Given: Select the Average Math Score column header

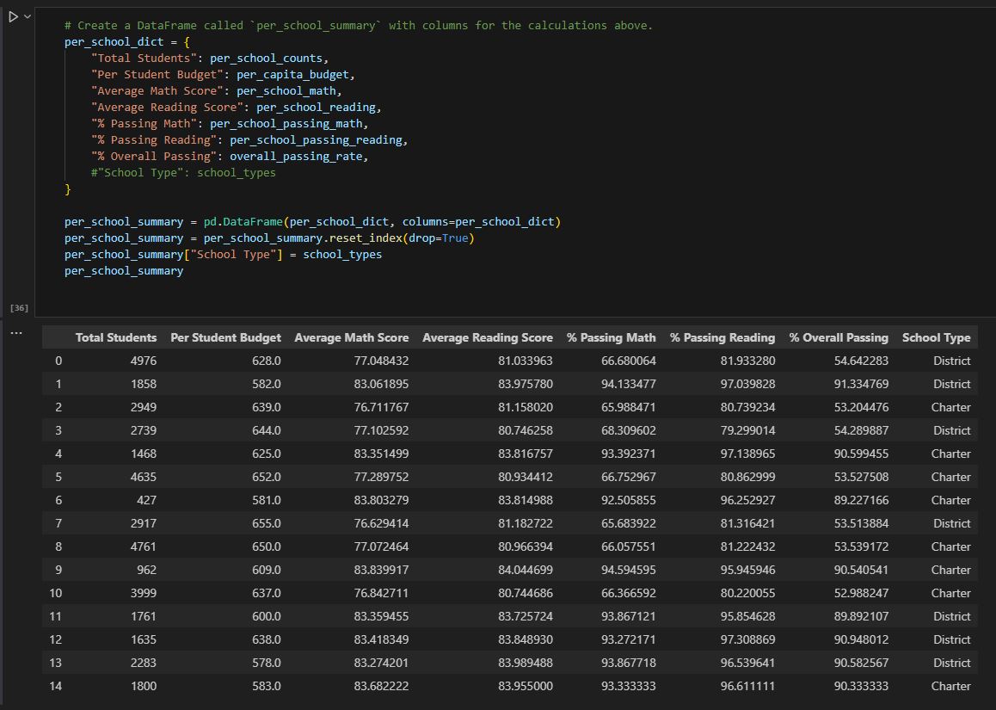Looking at the screenshot, I should [x=351, y=337].
